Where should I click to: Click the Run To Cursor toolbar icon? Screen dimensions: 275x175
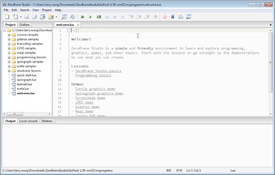155,17
